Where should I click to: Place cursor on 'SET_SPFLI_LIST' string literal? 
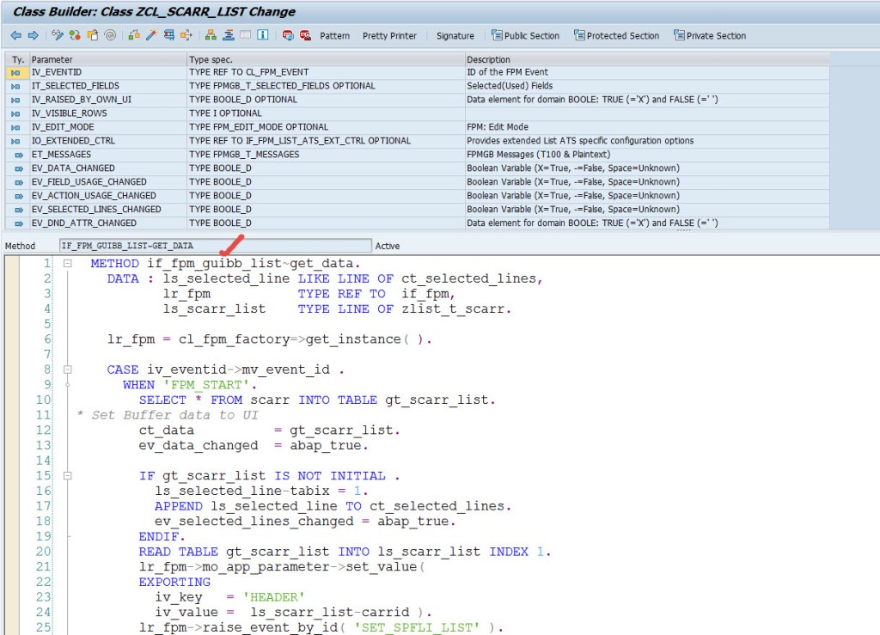(417, 627)
